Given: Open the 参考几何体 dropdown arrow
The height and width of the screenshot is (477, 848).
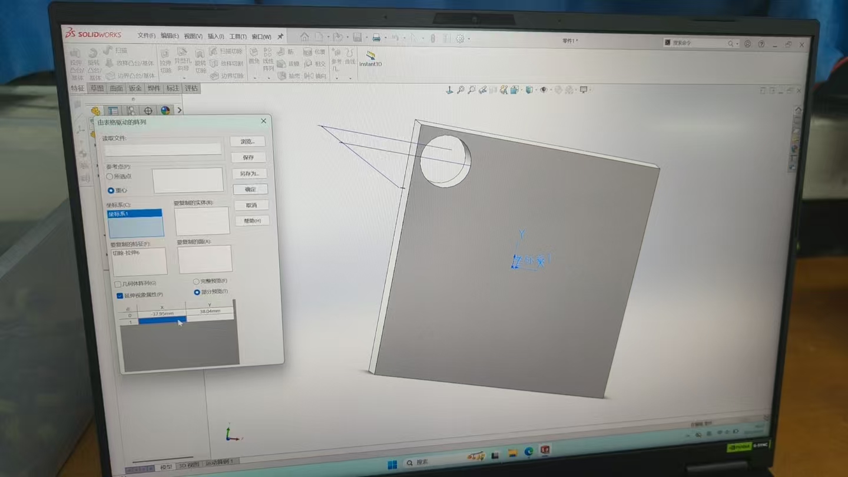Looking at the screenshot, I should (336, 78).
